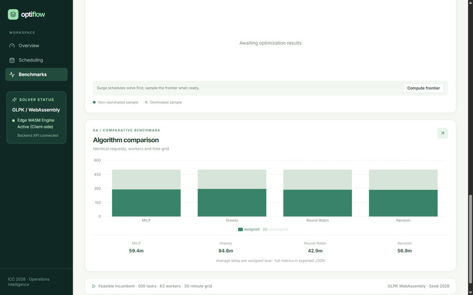Click the Edge WASM Engine status dot
The width and height of the screenshot is (473, 295).
click(x=13, y=121)
